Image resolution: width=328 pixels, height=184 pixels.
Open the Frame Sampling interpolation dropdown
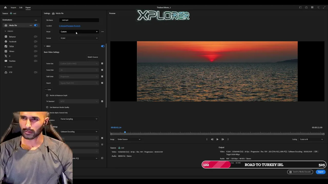[x=79, y=119]
